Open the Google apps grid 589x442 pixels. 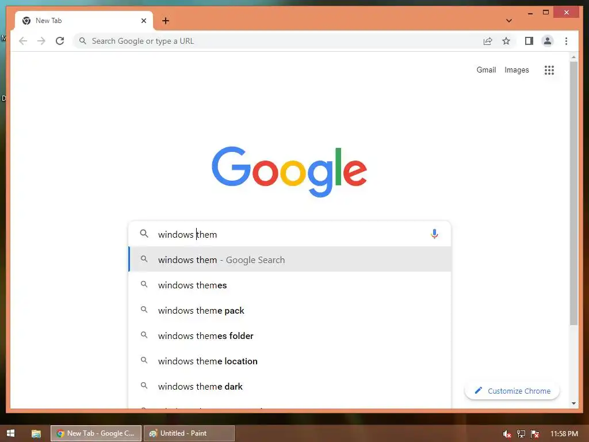click(x=549, y=70)
